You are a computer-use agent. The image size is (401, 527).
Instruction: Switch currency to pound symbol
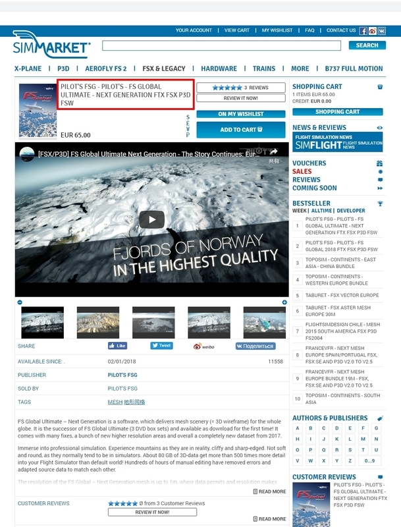pos(188,123)
